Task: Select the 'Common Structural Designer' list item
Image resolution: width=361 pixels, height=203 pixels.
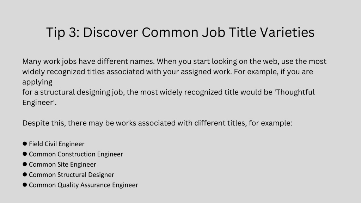Action: (x=71, y=175)
